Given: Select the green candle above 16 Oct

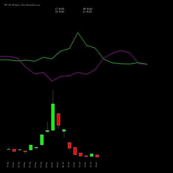Looking at the screenshot, I should pyautogui.click(x=92, y=155).
